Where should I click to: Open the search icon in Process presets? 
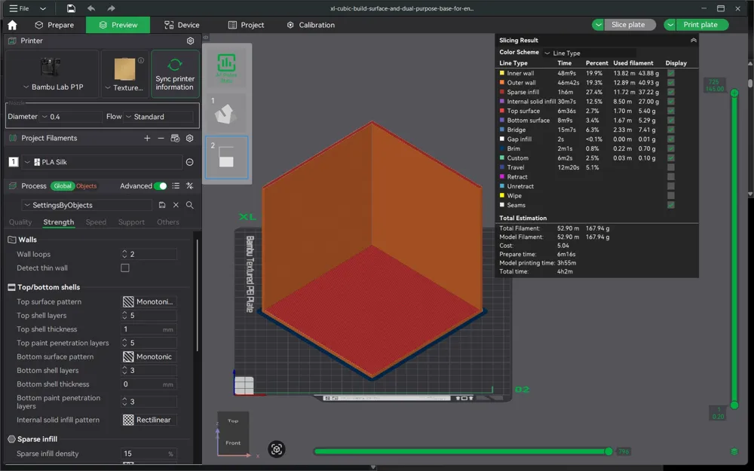click(190, 204)
